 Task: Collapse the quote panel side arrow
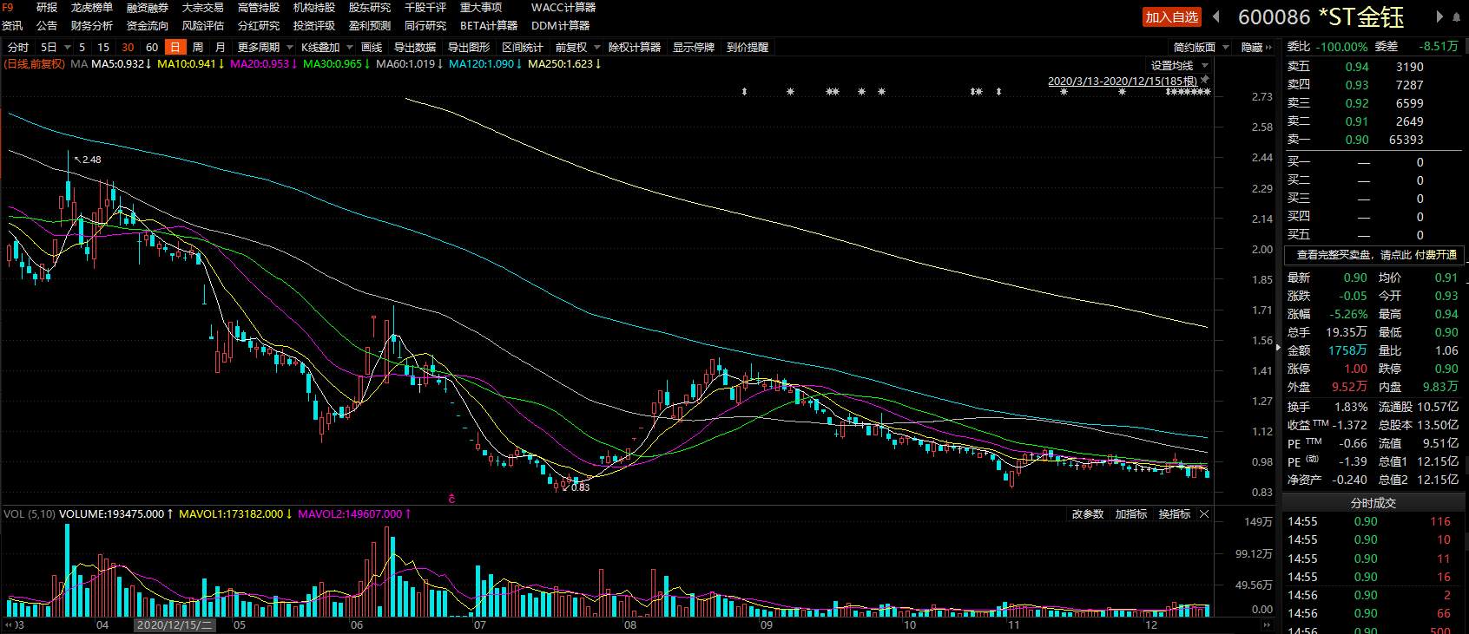point(1280,347)
